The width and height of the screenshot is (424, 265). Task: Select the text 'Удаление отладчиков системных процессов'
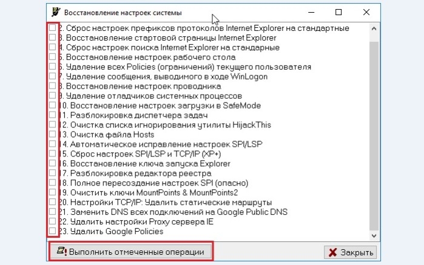(154, 96)
